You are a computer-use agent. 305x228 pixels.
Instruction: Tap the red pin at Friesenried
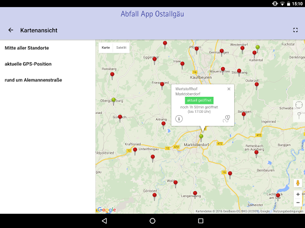tap(162, 84)
